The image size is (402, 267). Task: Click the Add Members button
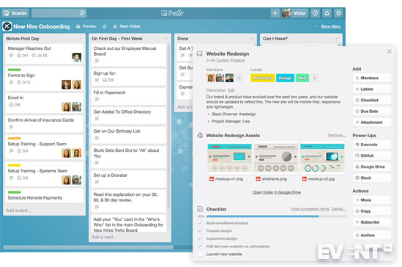pyautogui.click(x=372, y=78)
